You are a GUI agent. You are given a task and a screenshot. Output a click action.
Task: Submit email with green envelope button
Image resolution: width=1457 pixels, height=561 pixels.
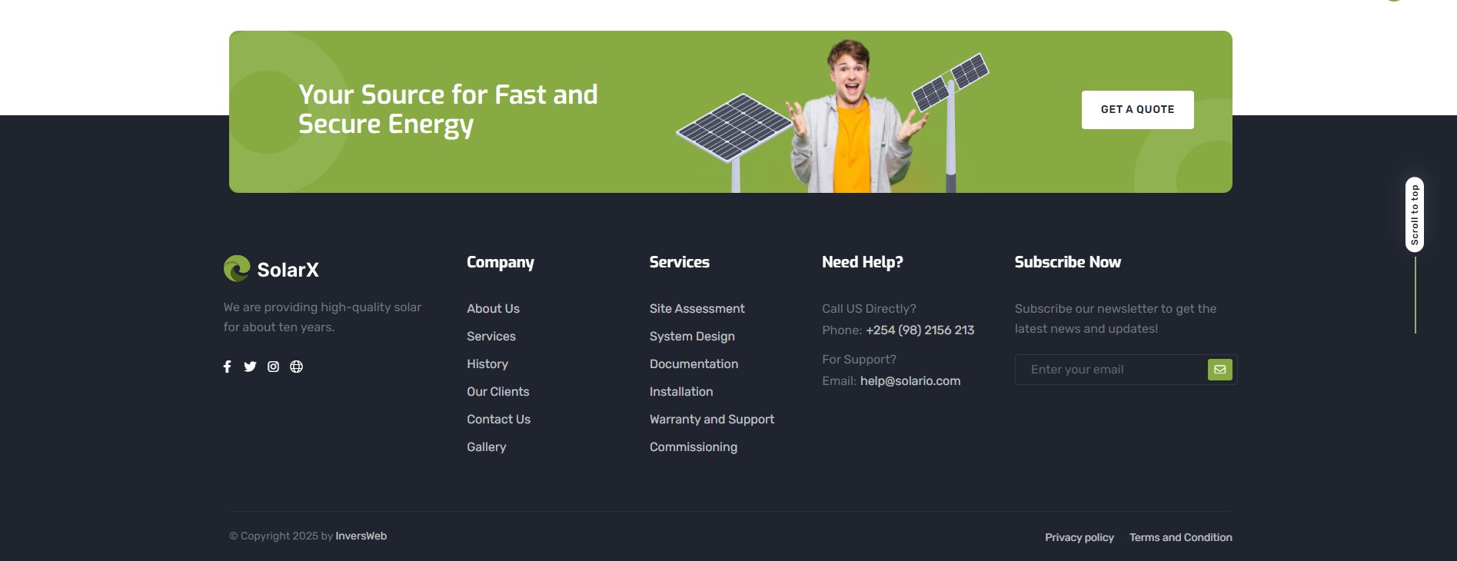point(1219,370)
